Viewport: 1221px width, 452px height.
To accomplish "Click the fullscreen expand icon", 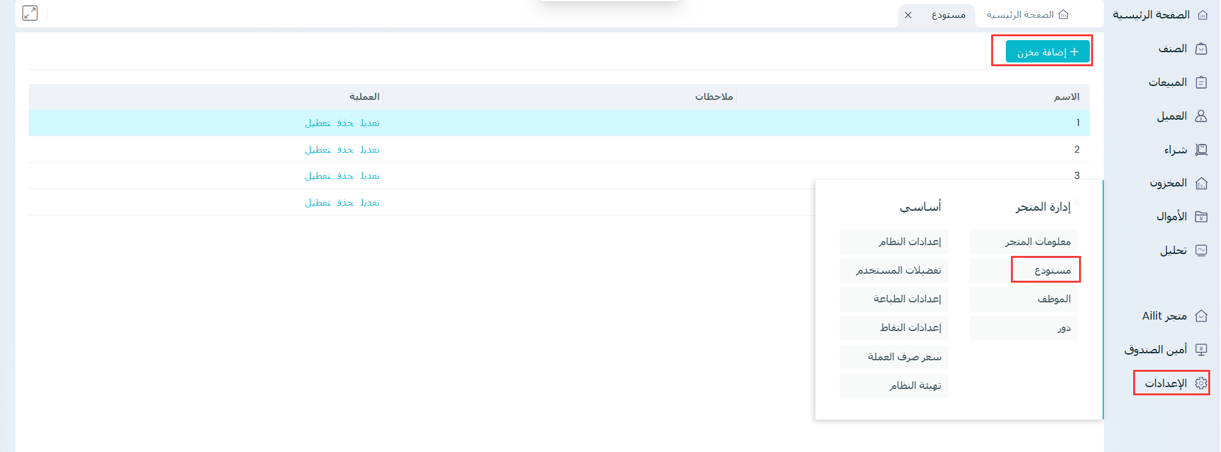I will click(x=30, y=13).
